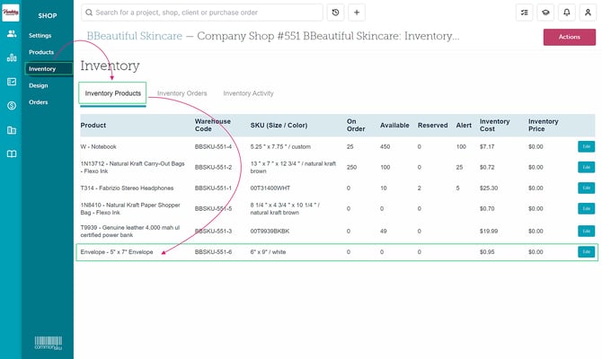Open the graduation cap training icon

tap(545, 13)
